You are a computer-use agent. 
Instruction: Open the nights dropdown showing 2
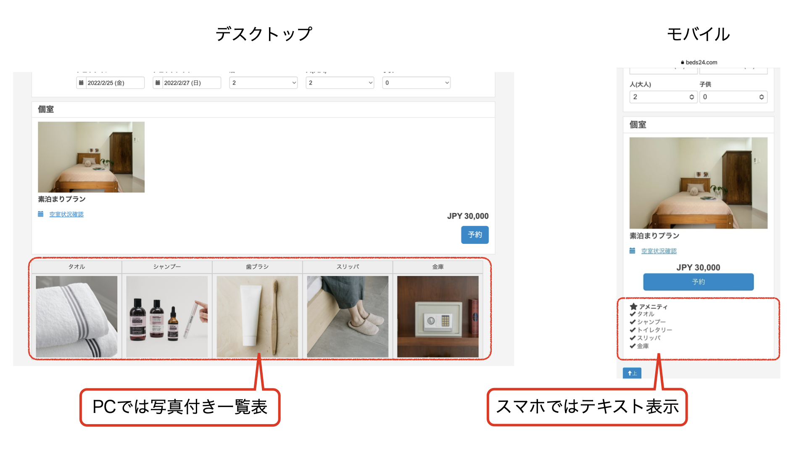point(264,83)
